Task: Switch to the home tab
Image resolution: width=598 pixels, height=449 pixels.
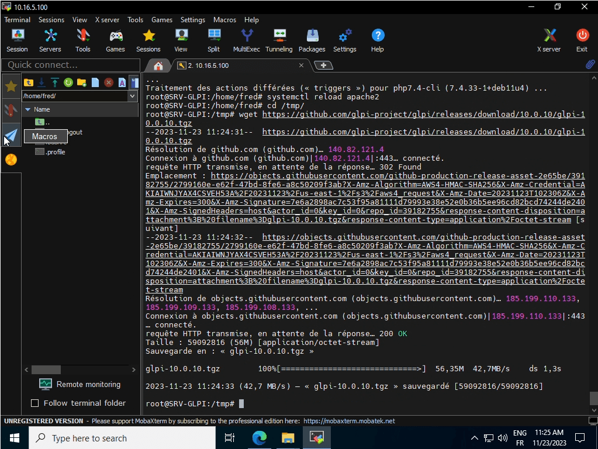Action: (158, 65)
